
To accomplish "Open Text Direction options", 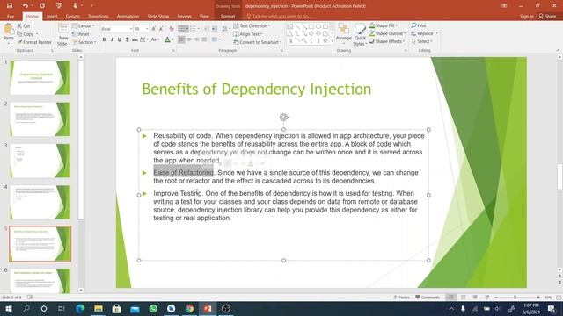I will point(252,25).
